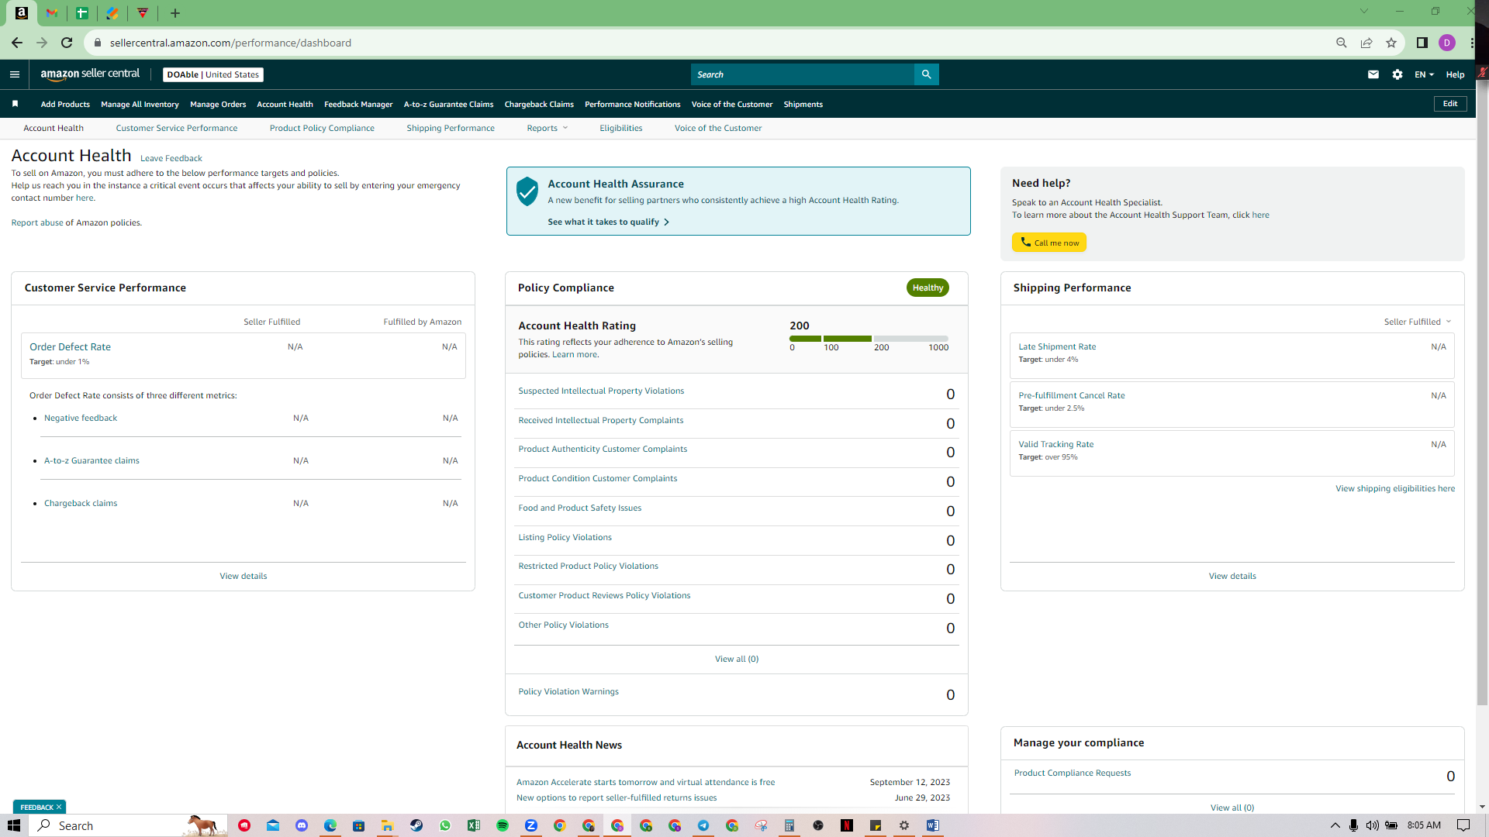Switch to the Shipping Performance tab
The width and height of the screenshot is (1489, 837).
pyautogui.click(x=451, y=128)
